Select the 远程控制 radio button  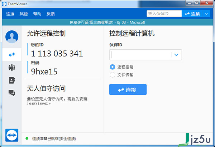(x=113, y=67)
